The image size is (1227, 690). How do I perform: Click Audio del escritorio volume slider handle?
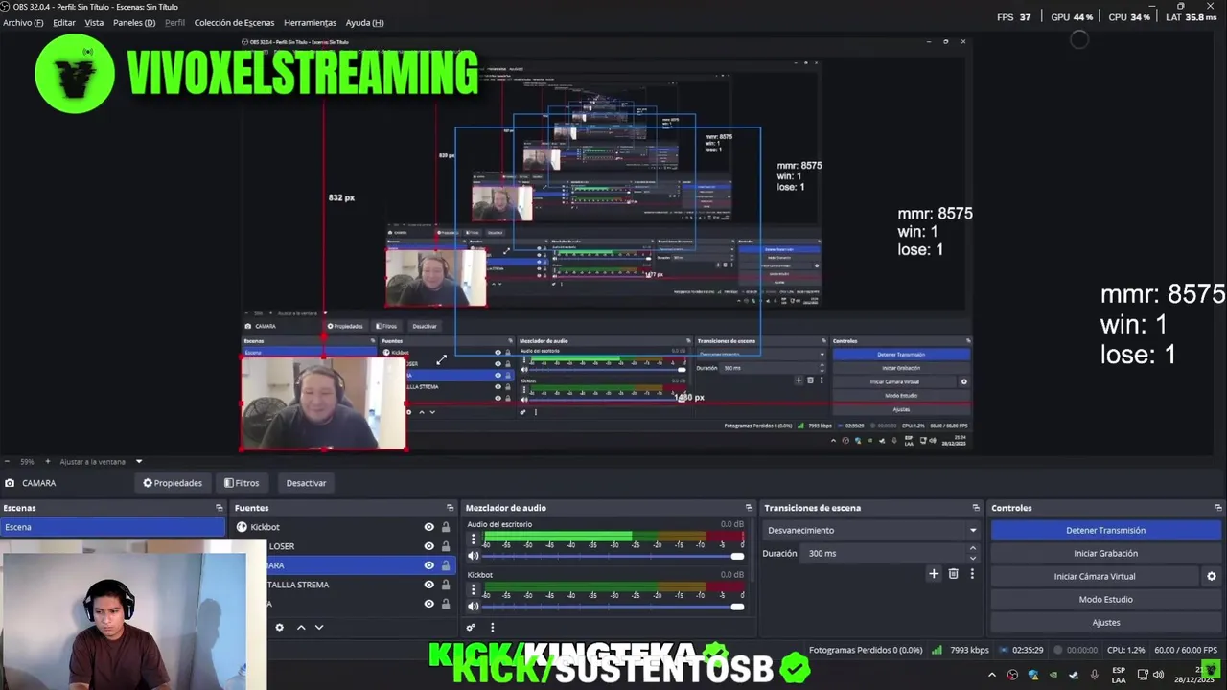pyautogui.click(x=737, y=556)
